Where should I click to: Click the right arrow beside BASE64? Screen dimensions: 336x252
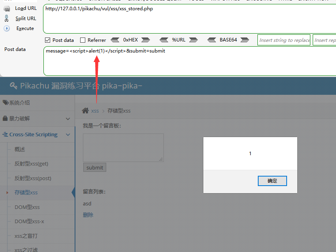click(x=245, y=40)
